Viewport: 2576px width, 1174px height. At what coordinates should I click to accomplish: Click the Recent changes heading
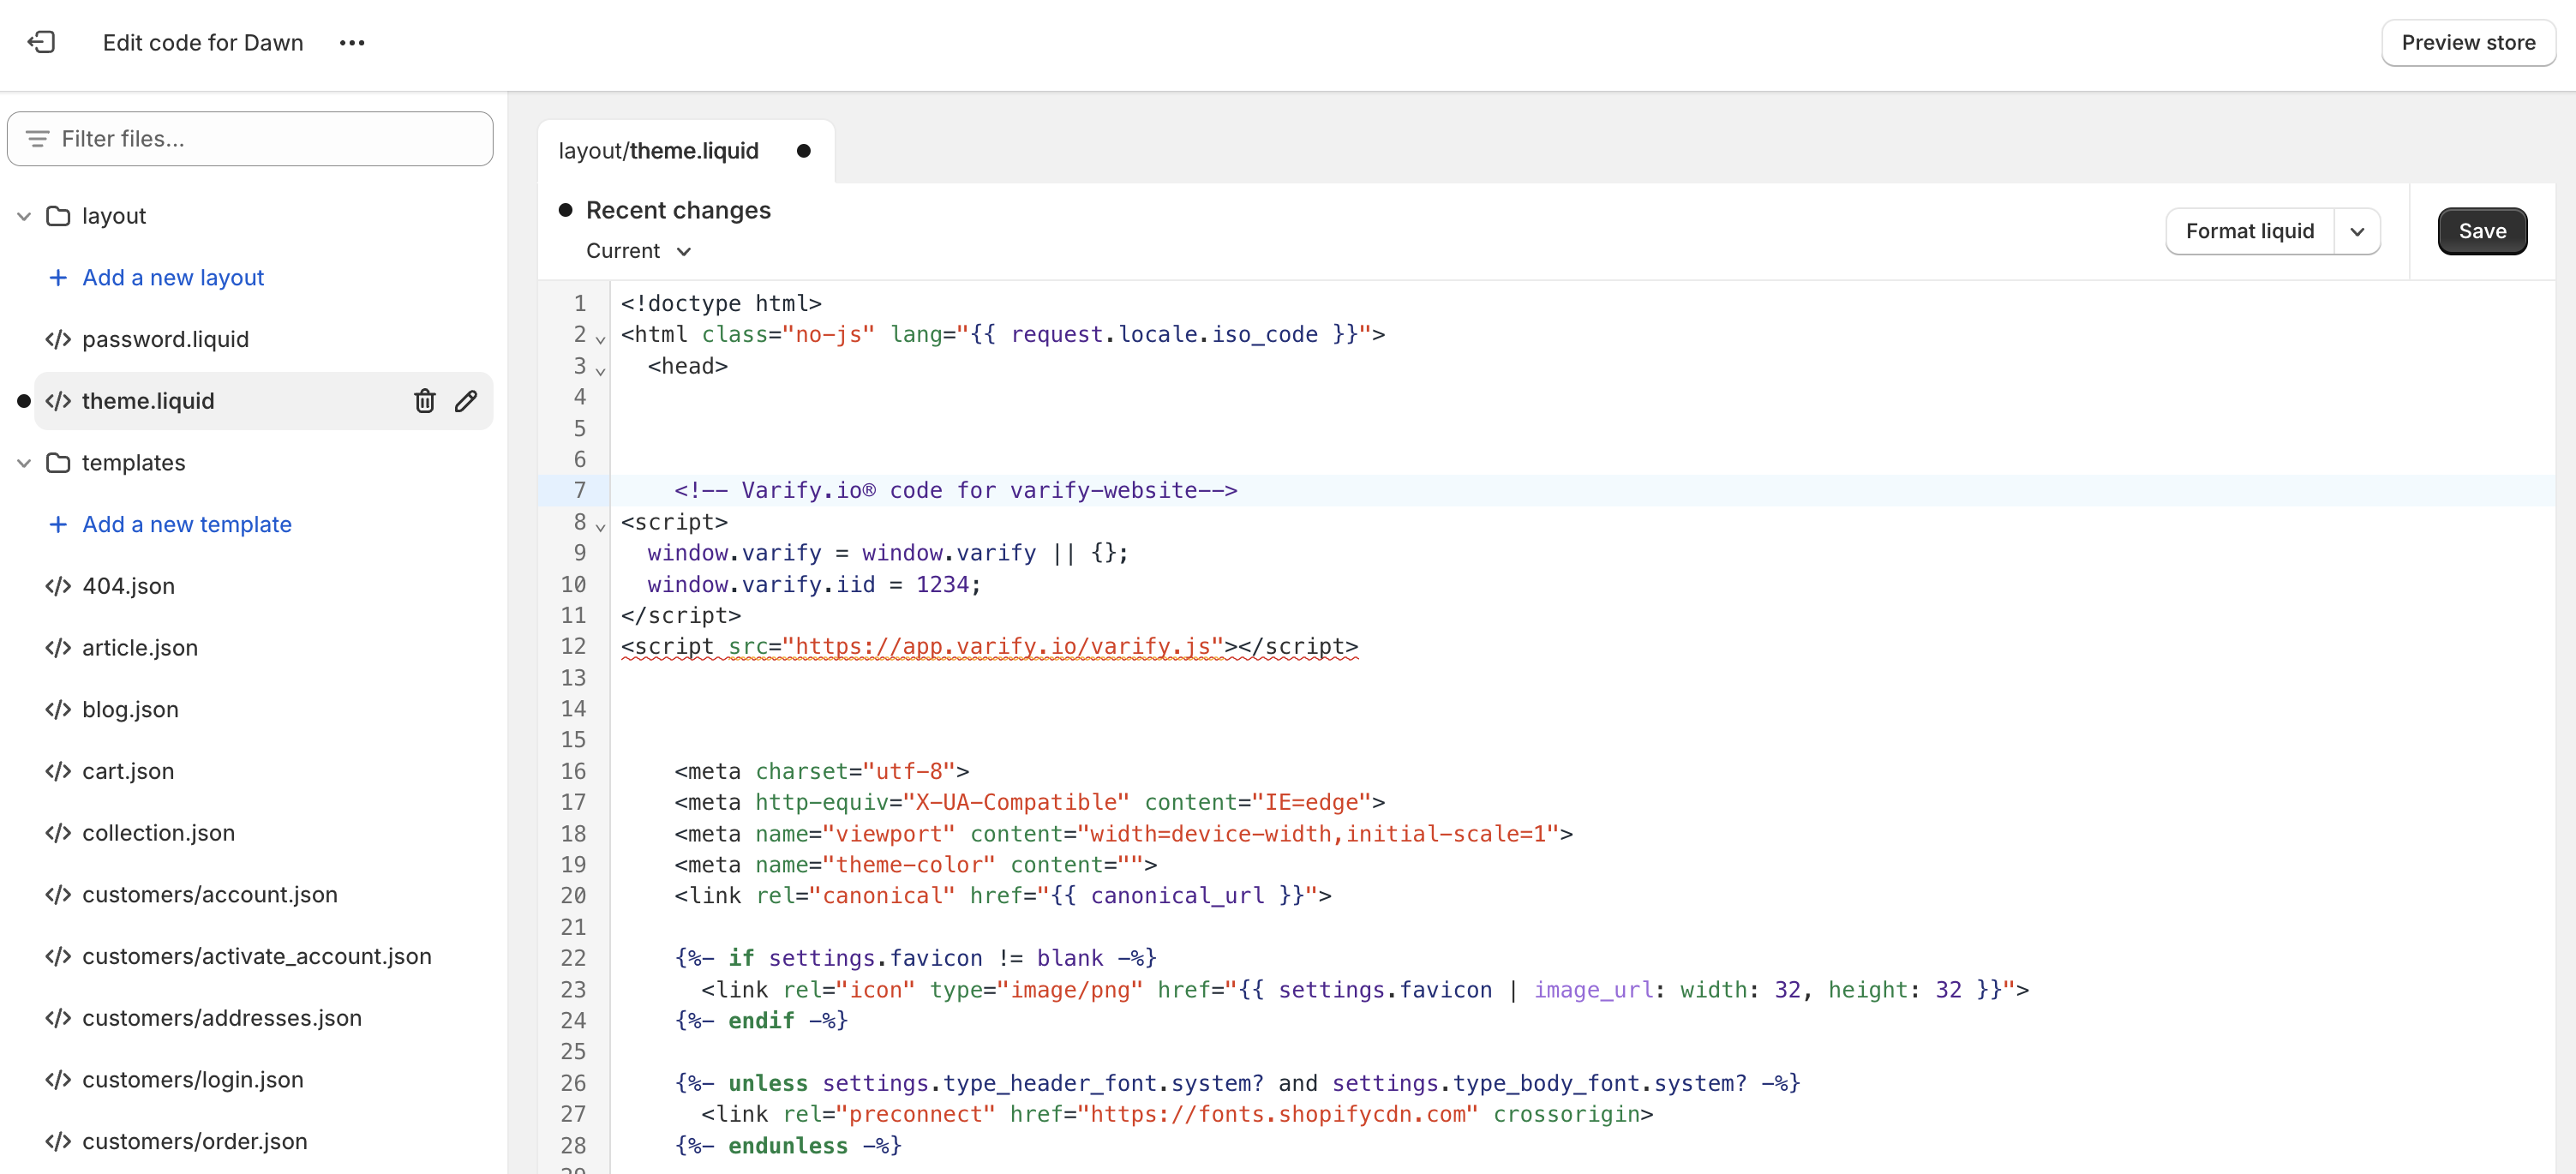point(678,210)
